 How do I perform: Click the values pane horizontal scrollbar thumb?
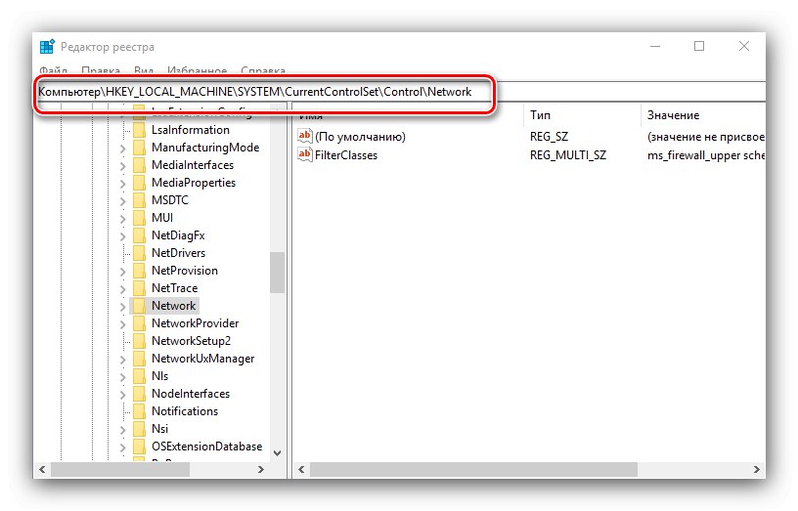point(473,469)
